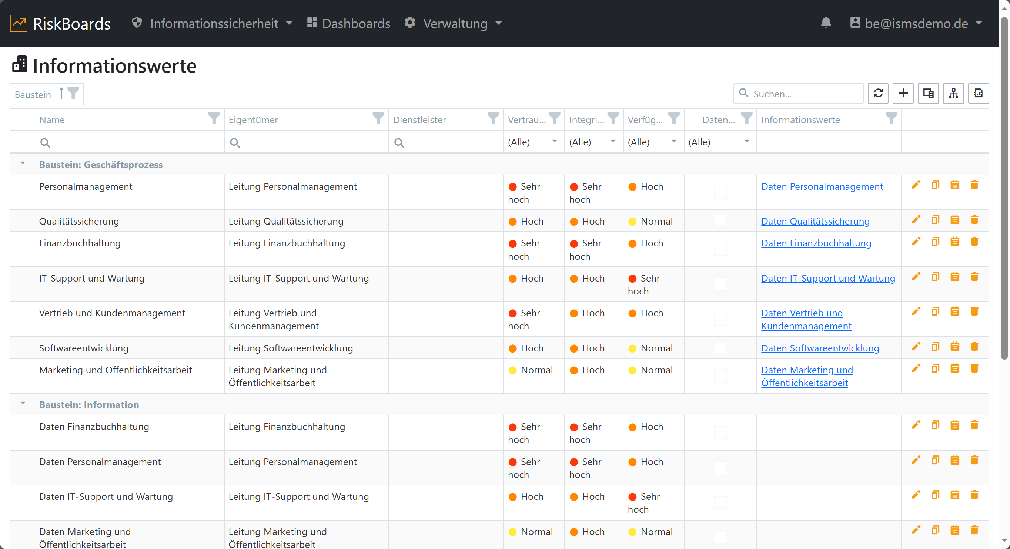Toggle Daten checkbox for Softwareentwicklung row
The image size is (1010, 549).
pyautogui.click(x=720, y=348)
